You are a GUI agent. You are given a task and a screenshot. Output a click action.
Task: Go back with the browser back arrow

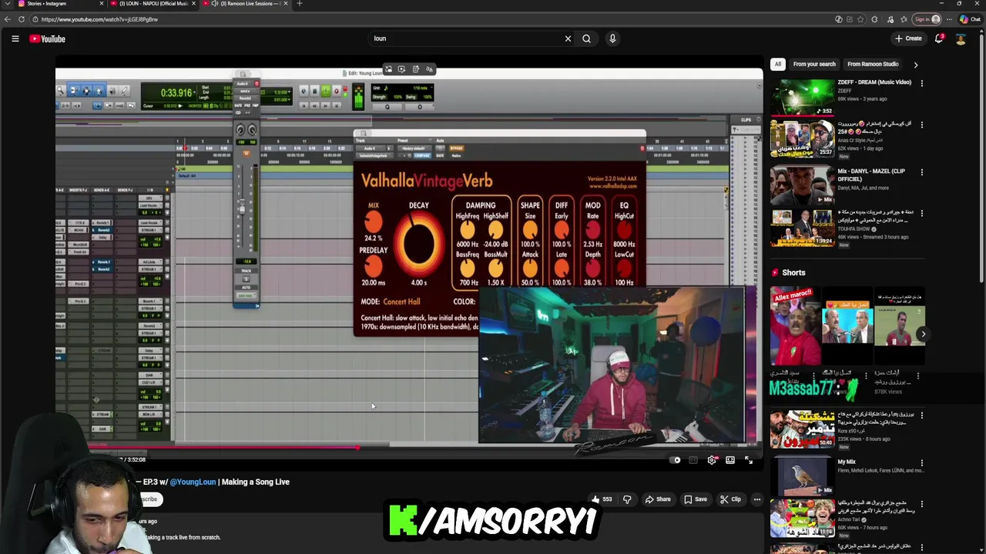tap(8, 19)
